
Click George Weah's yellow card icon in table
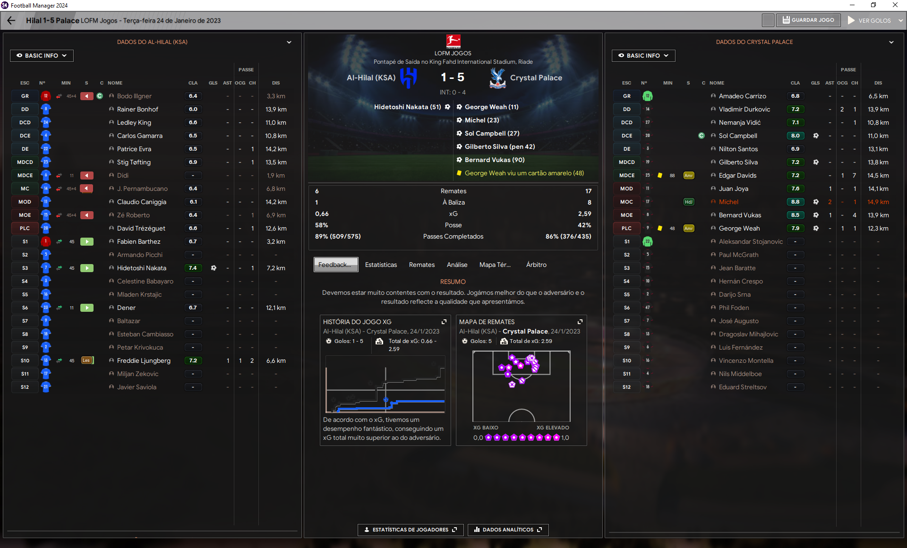[x=660, y=228]
